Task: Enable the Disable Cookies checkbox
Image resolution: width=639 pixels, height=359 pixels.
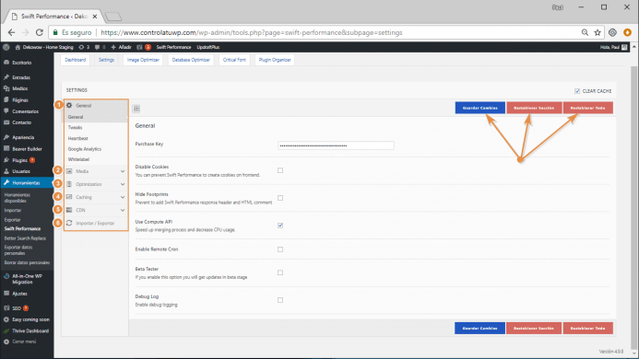Action: point(280,170)
